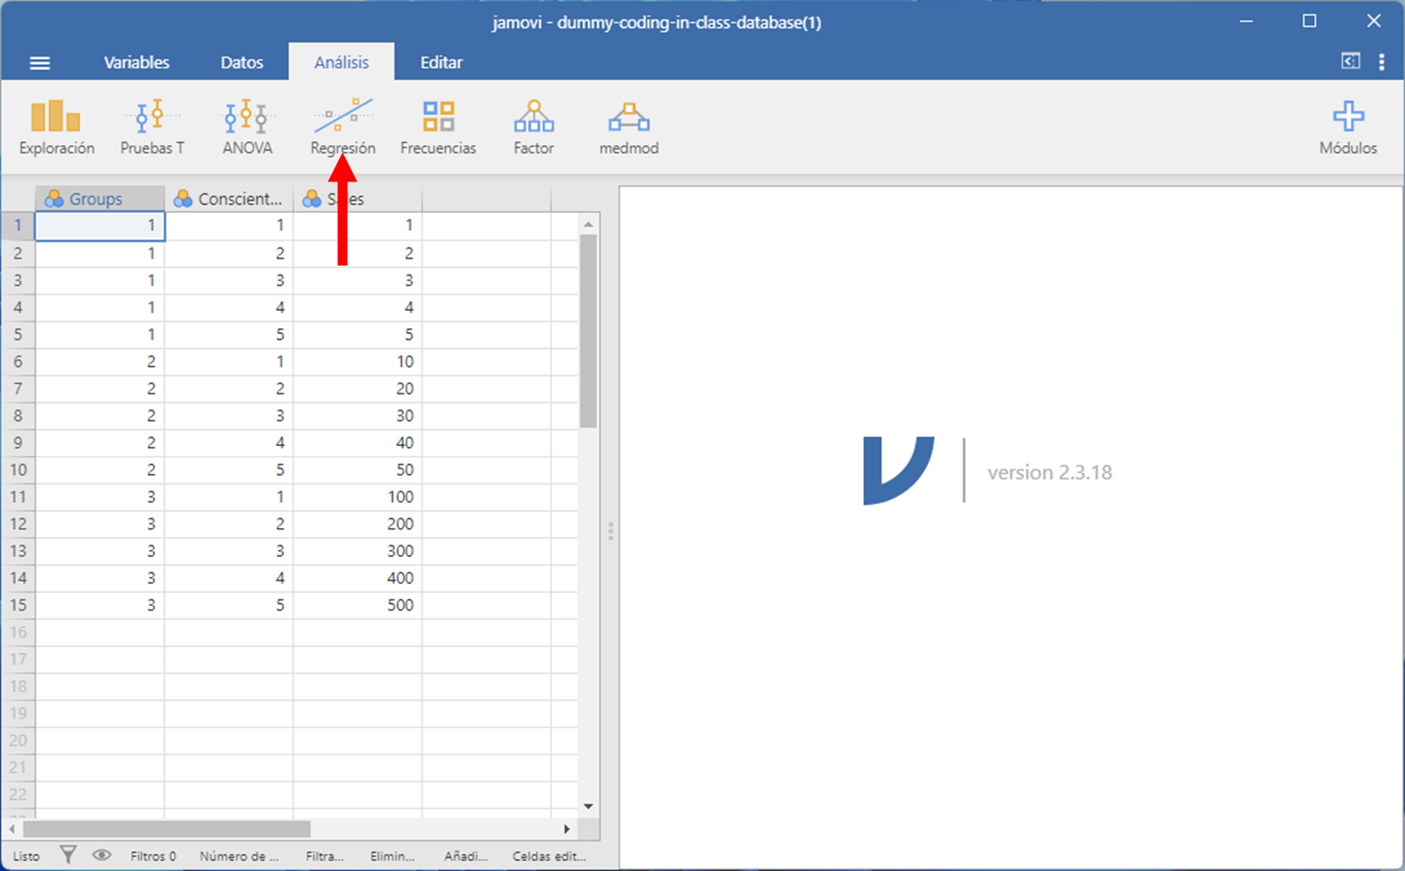Open the Factor analysis menu
1405x871 pixels.
click(533, 128)
